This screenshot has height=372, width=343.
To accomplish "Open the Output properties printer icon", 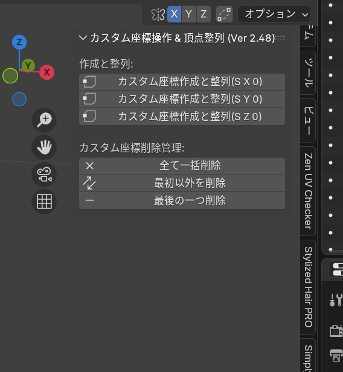I will coord(336,356).
